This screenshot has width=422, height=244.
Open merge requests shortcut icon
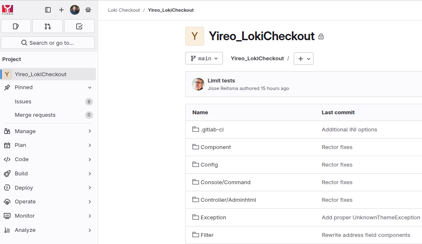click(47, 26)
